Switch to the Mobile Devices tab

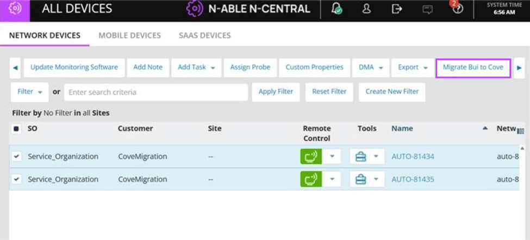click(130, 35)
